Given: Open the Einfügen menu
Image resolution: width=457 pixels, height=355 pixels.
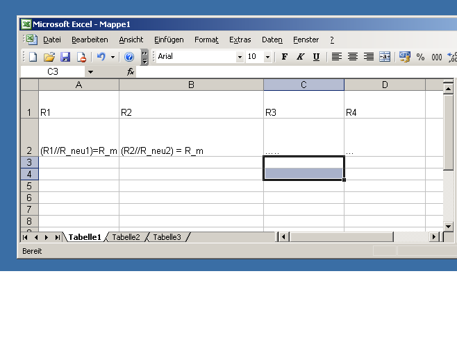Looking at the screenshot, I should coord(169,40).
